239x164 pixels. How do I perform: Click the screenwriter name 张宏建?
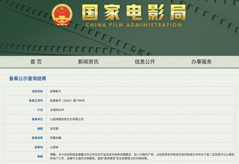(x=54, y=128)
